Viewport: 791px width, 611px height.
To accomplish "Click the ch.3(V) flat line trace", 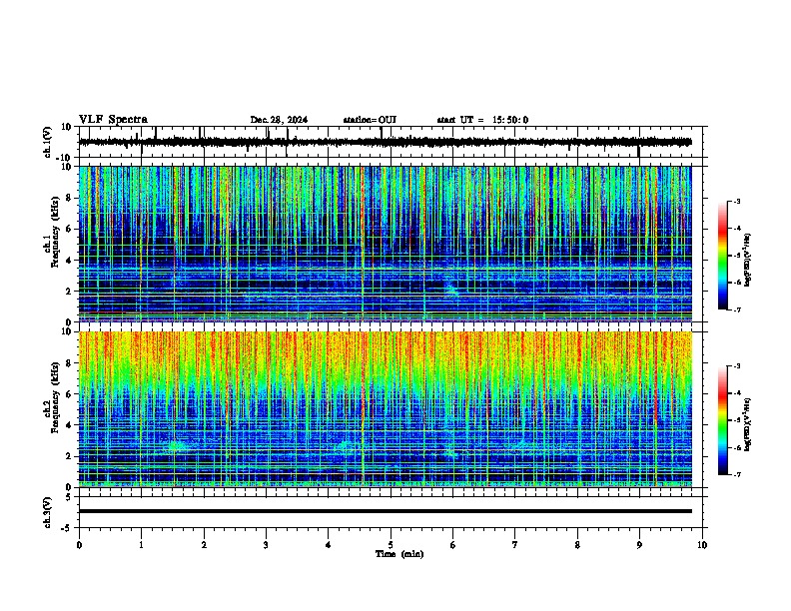I will 385,511.
